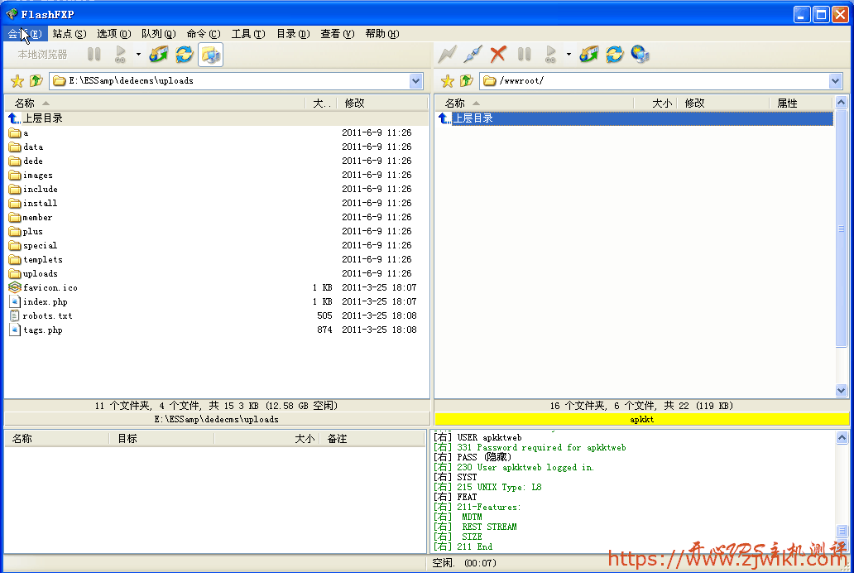The image size is (854, 573).
Task: Sort local files by 修改 column
Action: point(355,104)
